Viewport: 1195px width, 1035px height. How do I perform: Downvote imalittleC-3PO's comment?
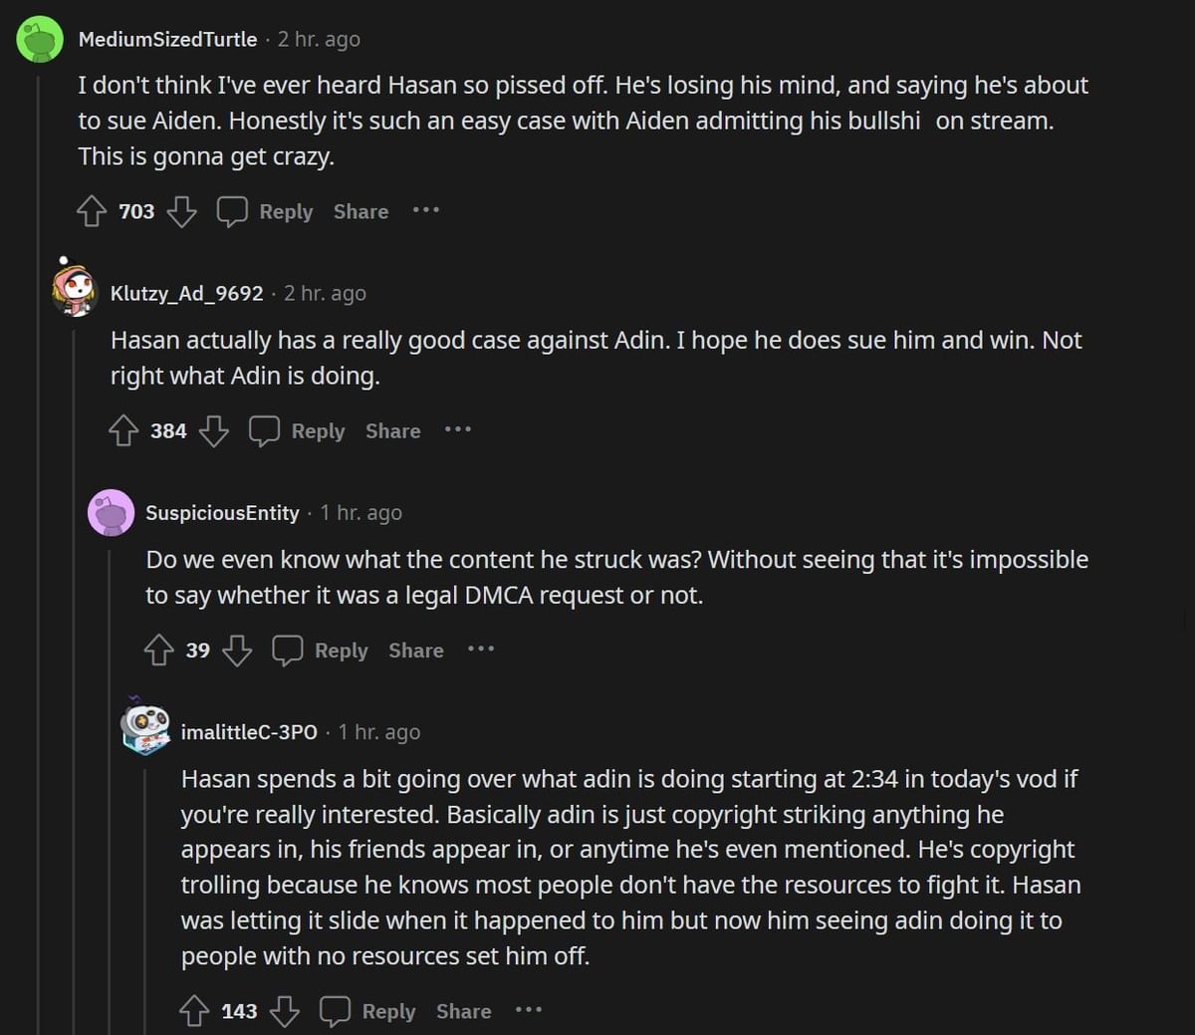point(285,1011)
